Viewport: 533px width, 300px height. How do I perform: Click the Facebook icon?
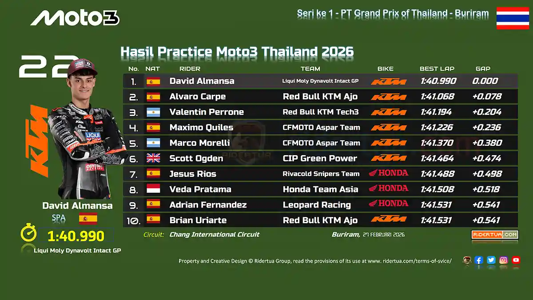point(478,260)
